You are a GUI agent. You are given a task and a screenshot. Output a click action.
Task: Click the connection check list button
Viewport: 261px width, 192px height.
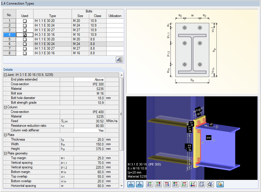click(x=120, y=60)
